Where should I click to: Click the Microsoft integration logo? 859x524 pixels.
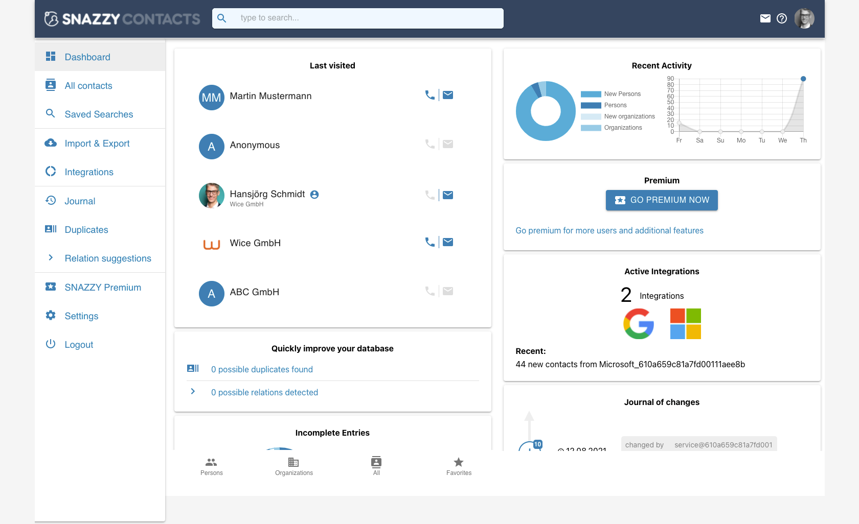tap(686, 324)
